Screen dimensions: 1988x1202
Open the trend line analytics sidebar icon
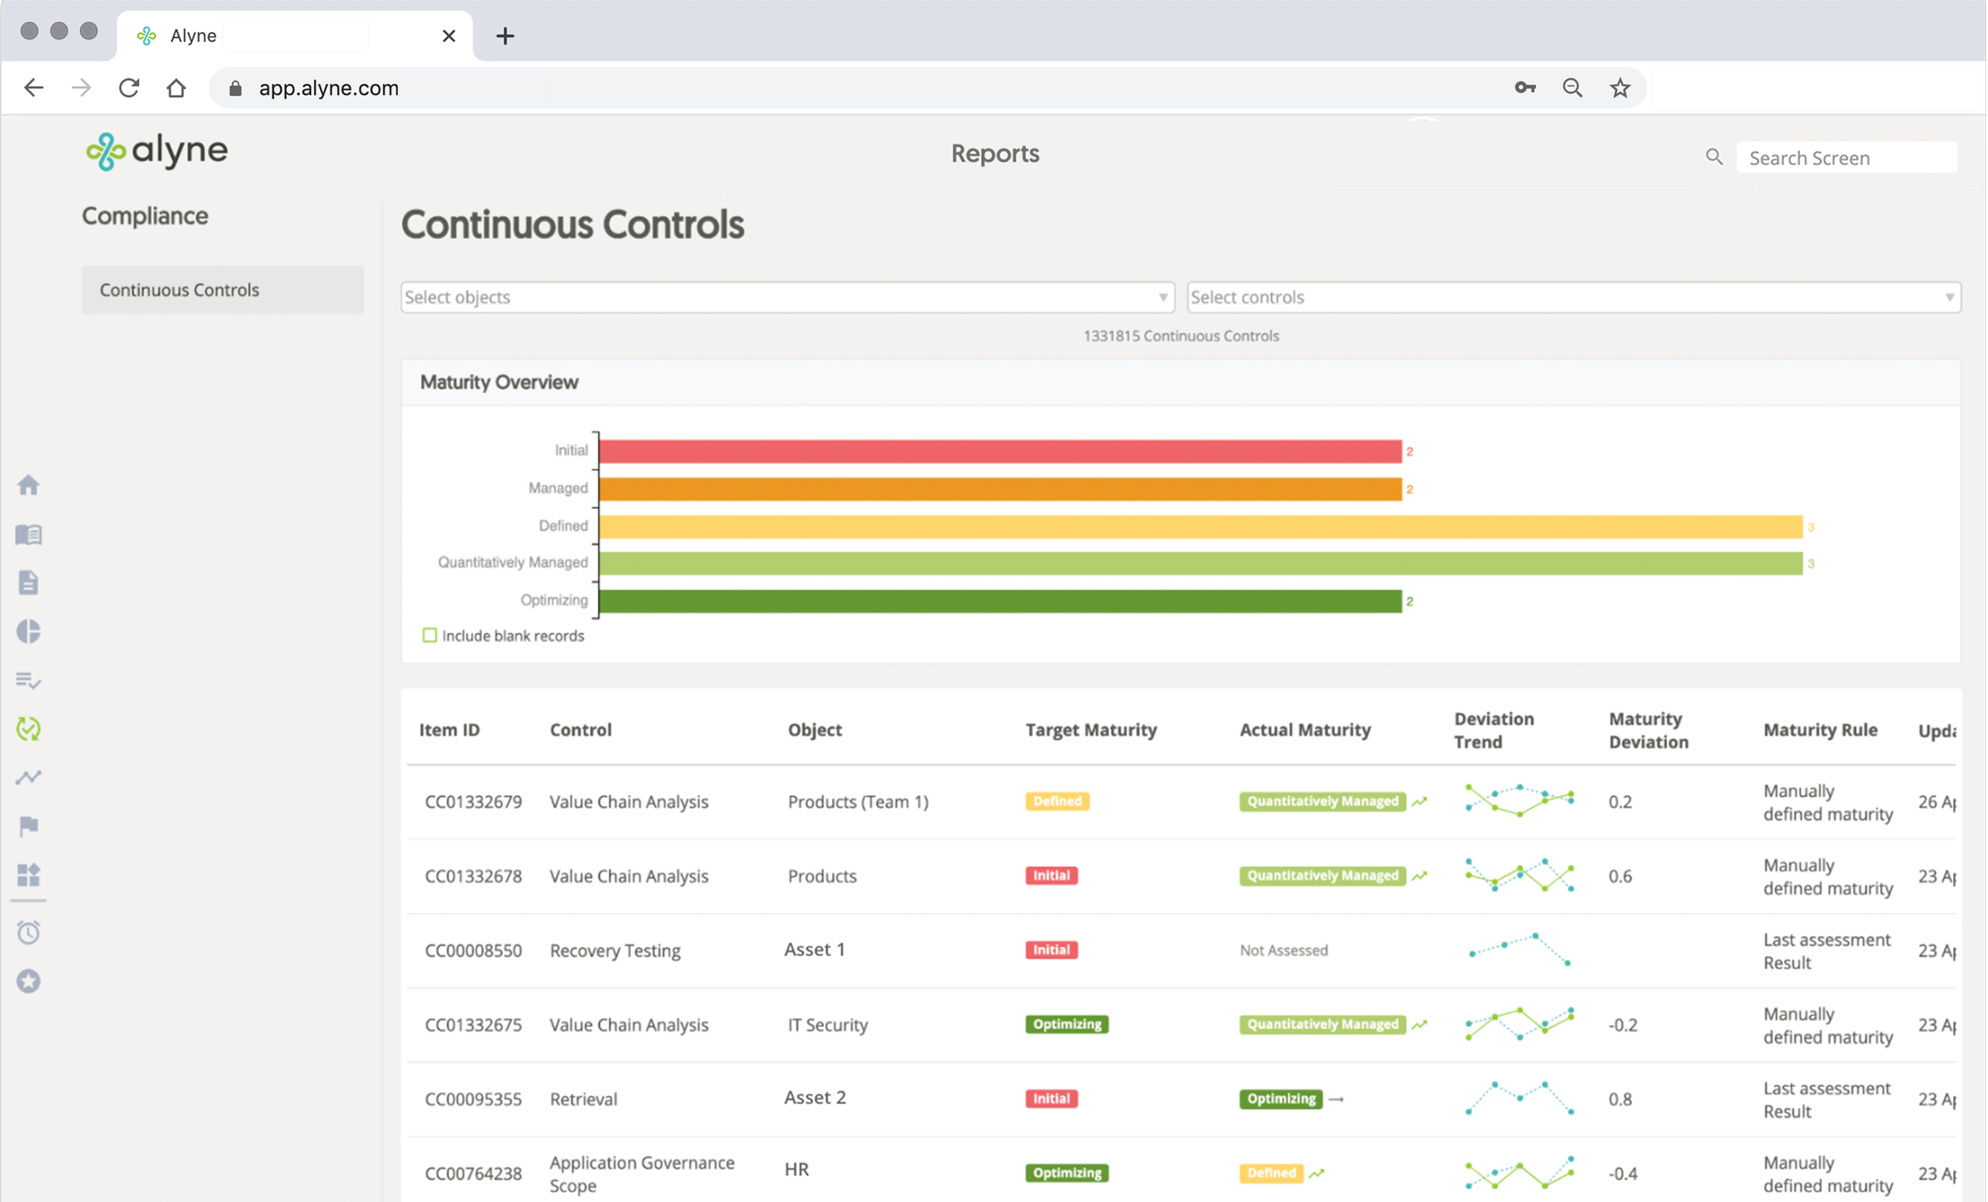[x=28, y=777]
